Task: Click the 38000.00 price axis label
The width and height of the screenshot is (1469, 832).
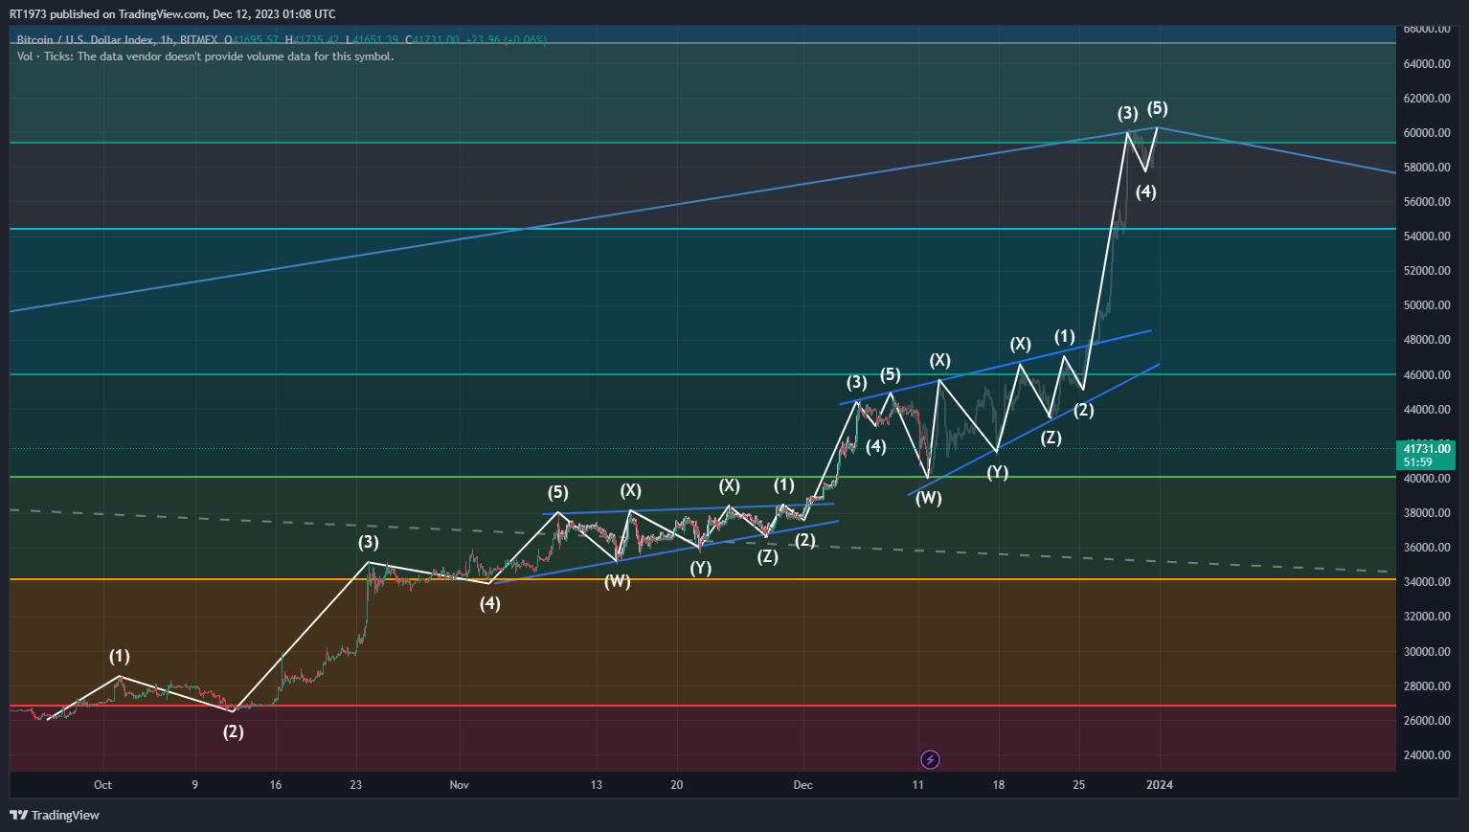Action: tap(1427, 512)
